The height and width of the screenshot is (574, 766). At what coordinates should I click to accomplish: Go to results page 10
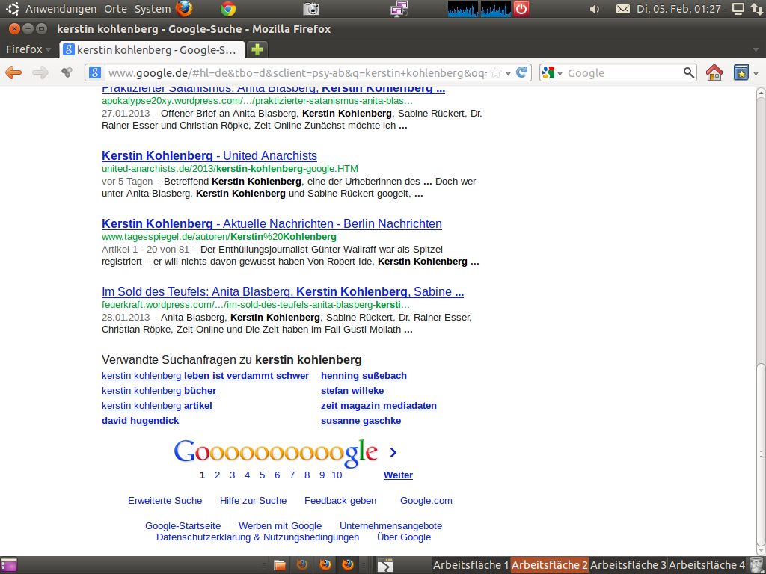coord(337,475)
